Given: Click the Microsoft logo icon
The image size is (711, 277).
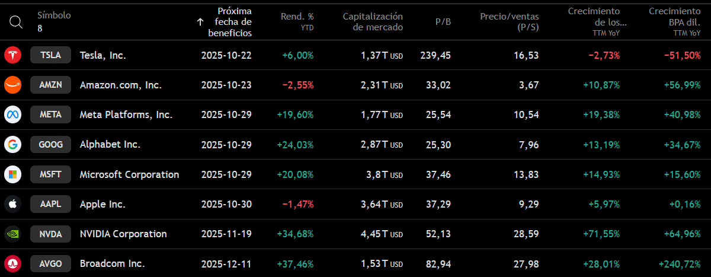Looking at the screenshot, I should click(x=12, y=174).
